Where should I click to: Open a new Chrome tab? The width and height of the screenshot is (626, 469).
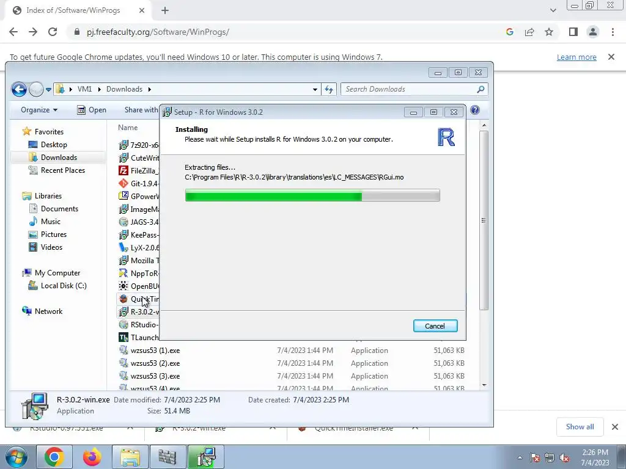[165, 10]
